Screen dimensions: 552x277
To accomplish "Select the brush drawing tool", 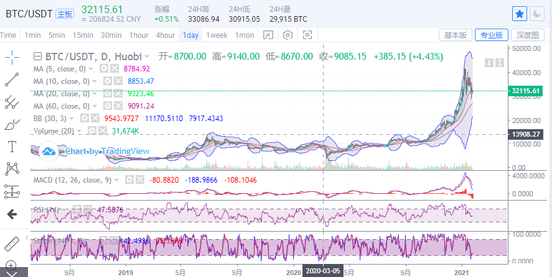I will [x=11, y=124].
